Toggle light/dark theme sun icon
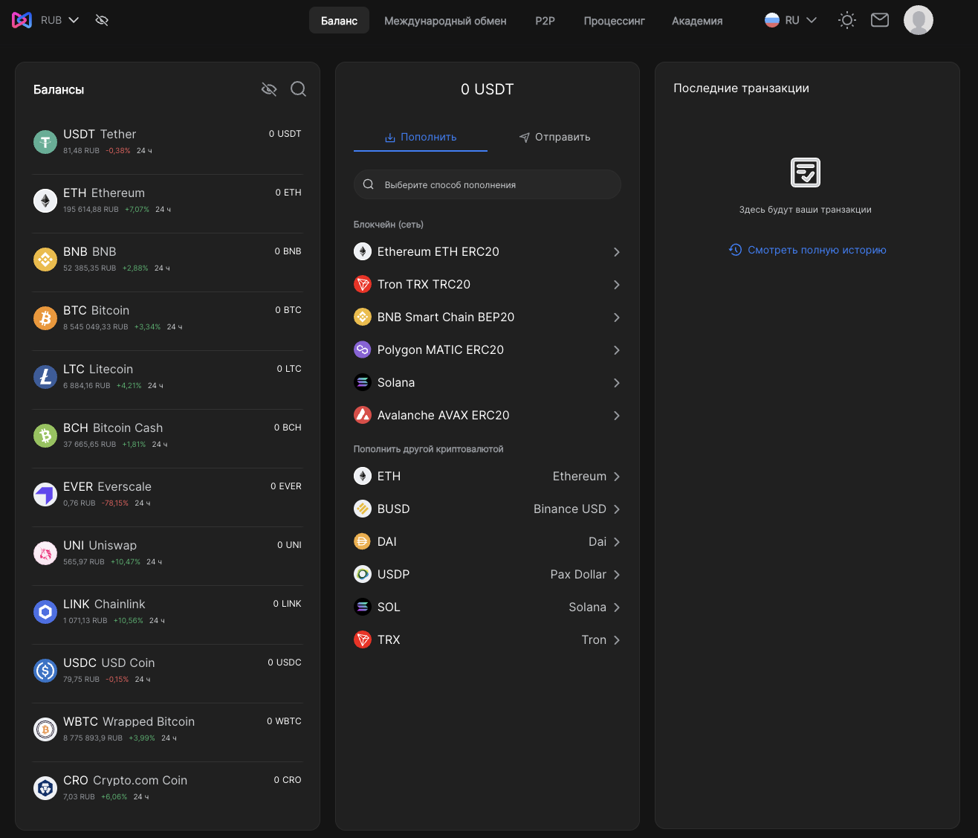978x838 pixels. 846,20
